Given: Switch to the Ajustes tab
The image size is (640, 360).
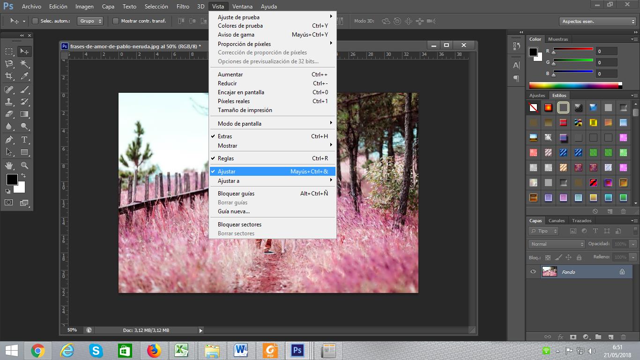Looking at the screenshot, I should point(537,95).
